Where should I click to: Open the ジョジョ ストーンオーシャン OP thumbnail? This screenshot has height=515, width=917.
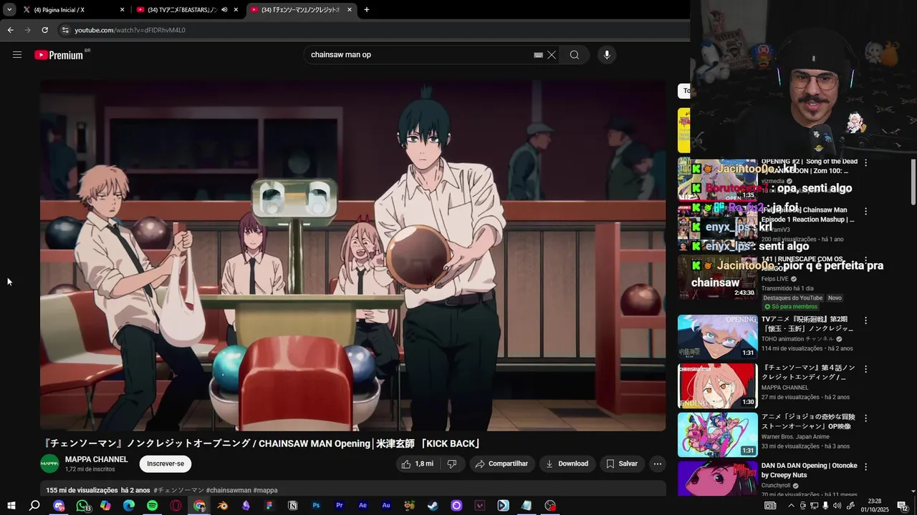coord(717,434)
